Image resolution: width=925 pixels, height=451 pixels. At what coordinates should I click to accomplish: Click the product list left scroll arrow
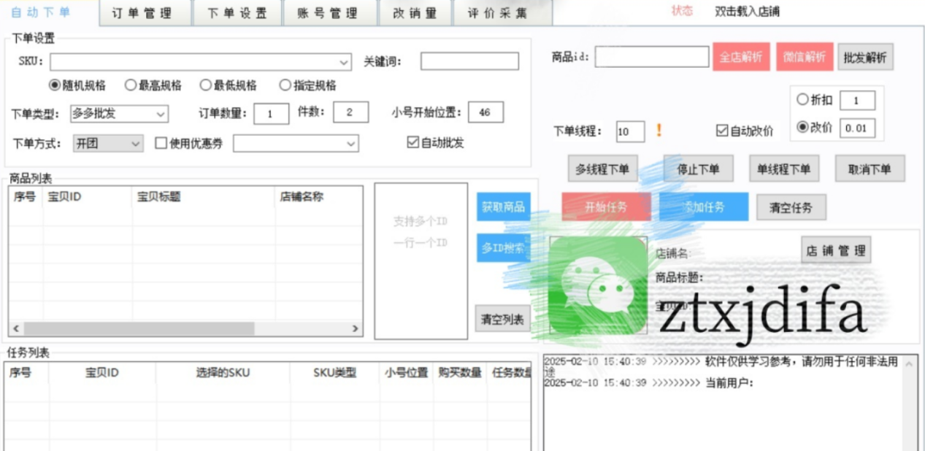pos(16,329)
